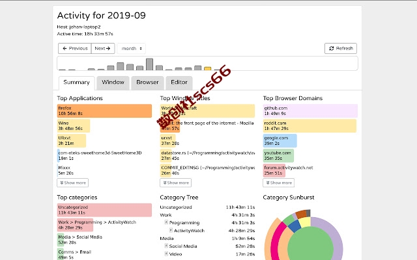Click the Uncategorized bar in Top categories
Image resolution: width=417 pixels, height=260 pixels.
104,210
